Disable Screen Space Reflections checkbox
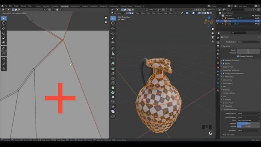This screenshot has width=261, height=147. coord(223,73)
